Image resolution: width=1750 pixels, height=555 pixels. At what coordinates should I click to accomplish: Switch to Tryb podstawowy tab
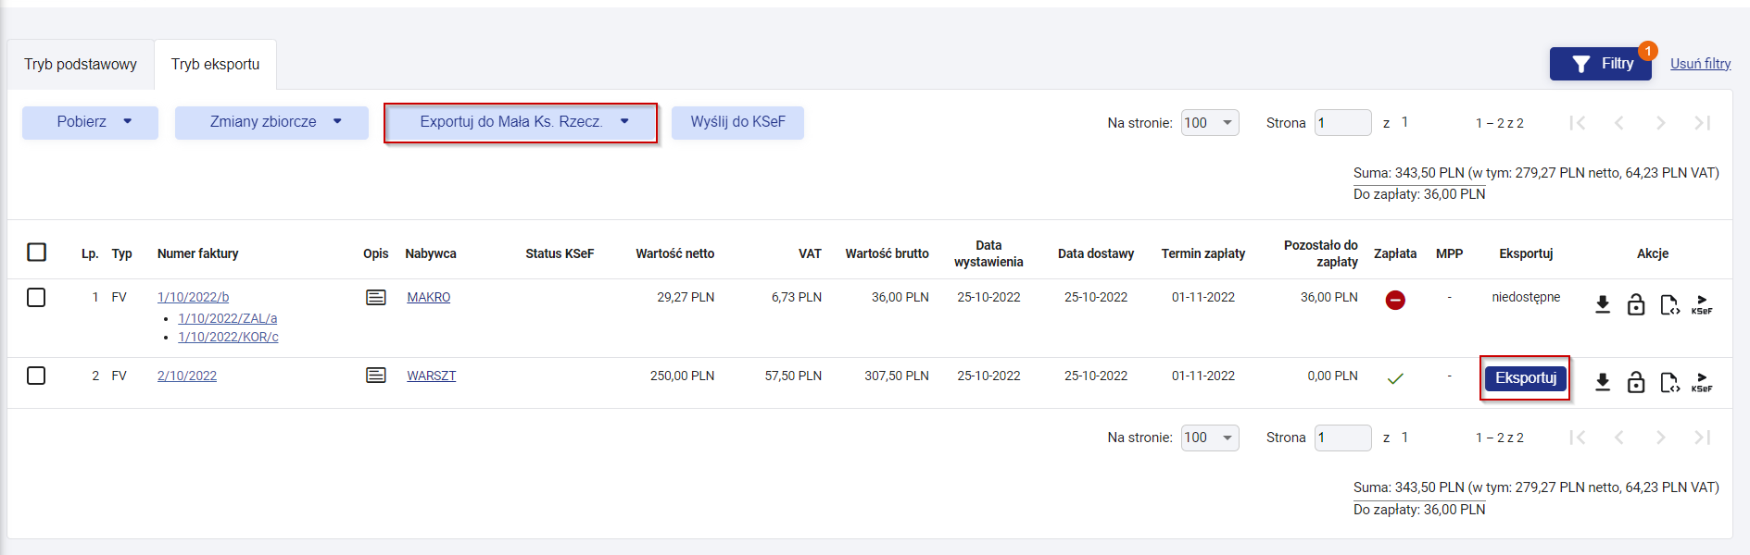coord(81,65)
